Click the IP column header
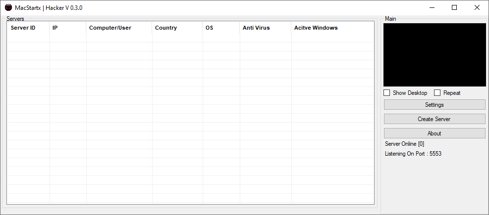The width and height of the screenshot is (489, 215). 55,28
